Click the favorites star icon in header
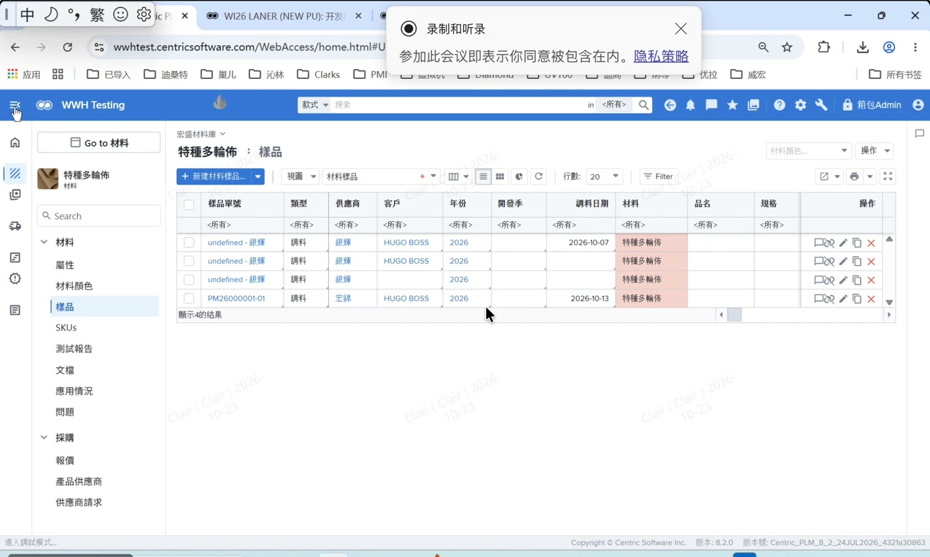Image resolution: width=930 pixels, height=557 pixels. click(732, 105)
